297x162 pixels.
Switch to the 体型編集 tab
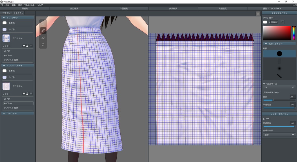click(x=124, y=8)
